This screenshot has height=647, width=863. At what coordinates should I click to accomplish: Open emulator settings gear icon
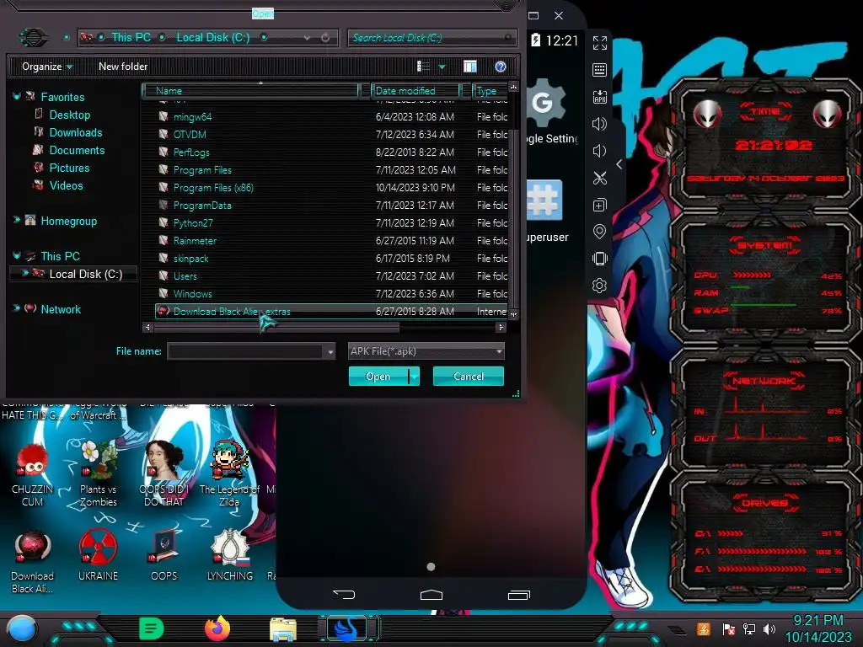click(599, 286)
